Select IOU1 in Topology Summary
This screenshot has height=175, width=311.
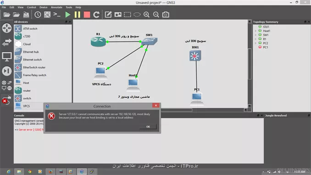(x=266, y=27)
